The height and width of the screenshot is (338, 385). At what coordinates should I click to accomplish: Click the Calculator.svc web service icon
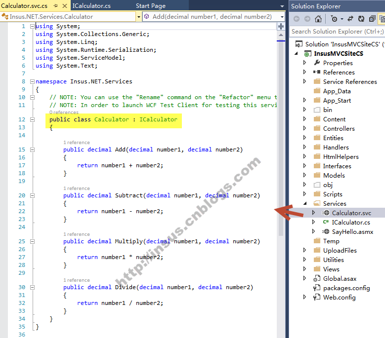tap(326, 213)
